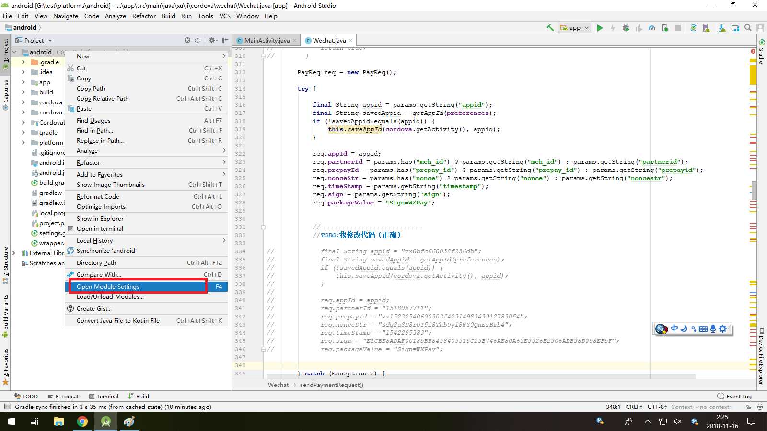This screenshot has width=767, height=431.
Task: Open Device File Explorer side panel
Action: [761, 356]
